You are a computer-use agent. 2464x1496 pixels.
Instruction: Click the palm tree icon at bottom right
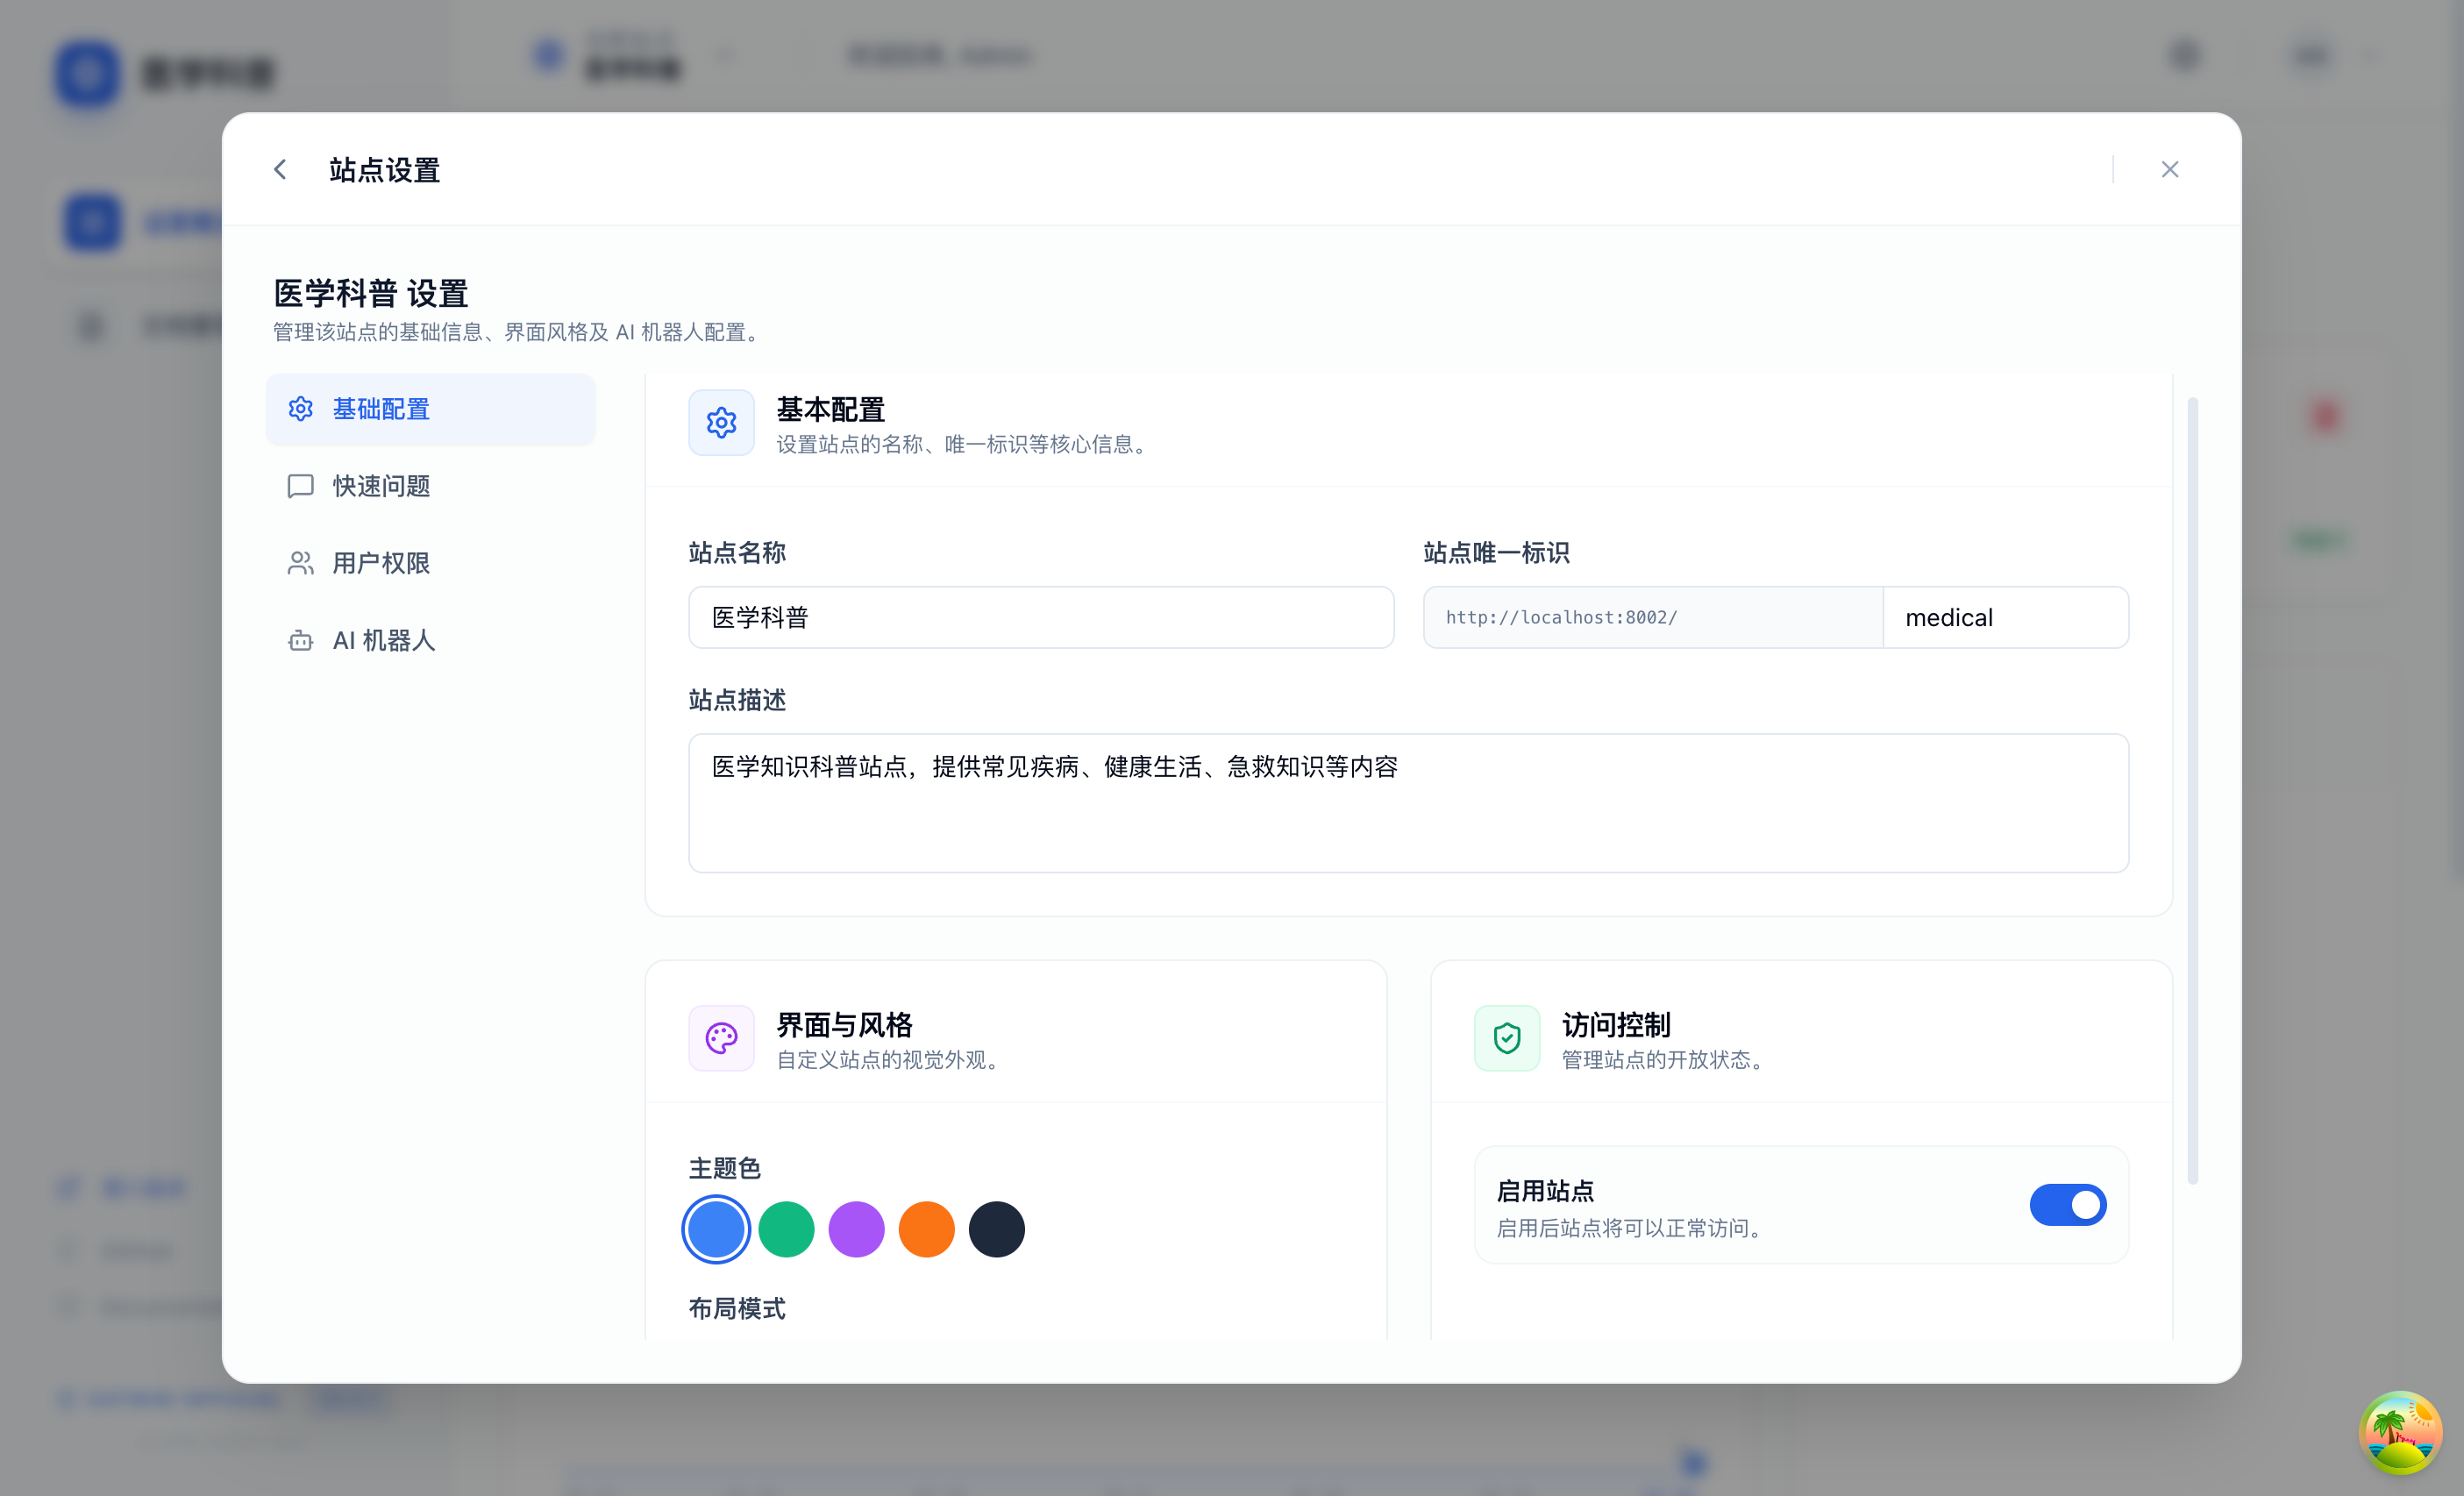(x=2400, y=1432)
